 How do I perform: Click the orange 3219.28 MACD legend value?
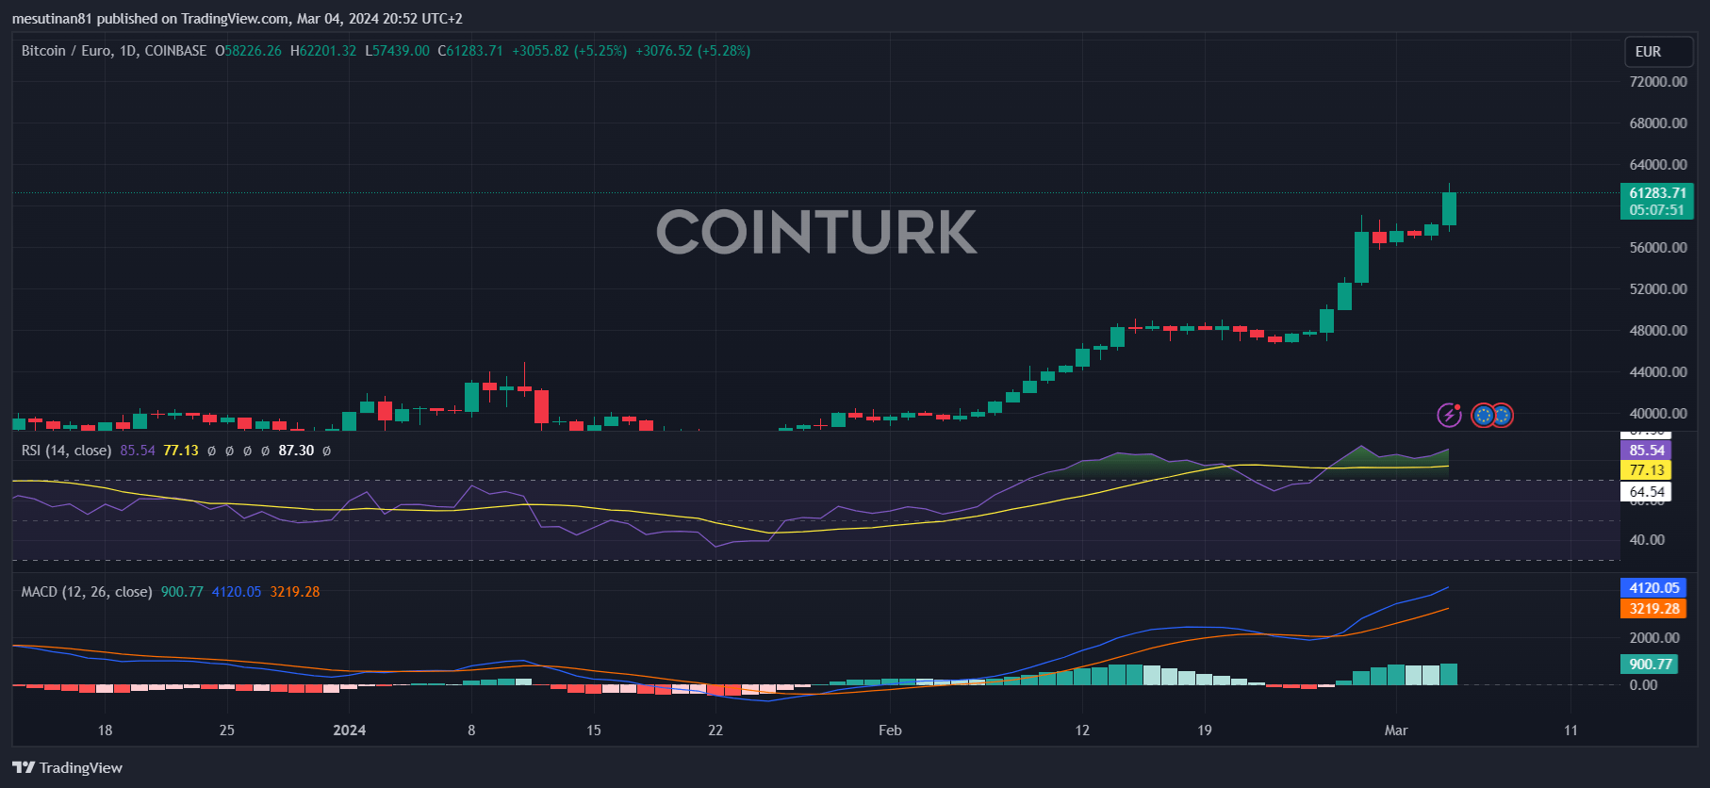click(x=295, y=592)
